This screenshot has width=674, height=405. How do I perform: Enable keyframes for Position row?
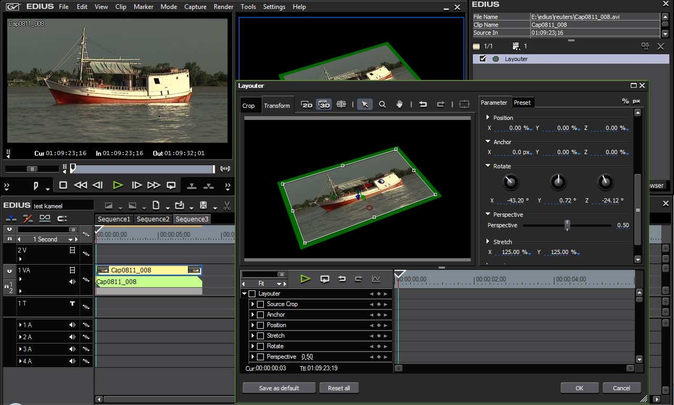(260, 325)
